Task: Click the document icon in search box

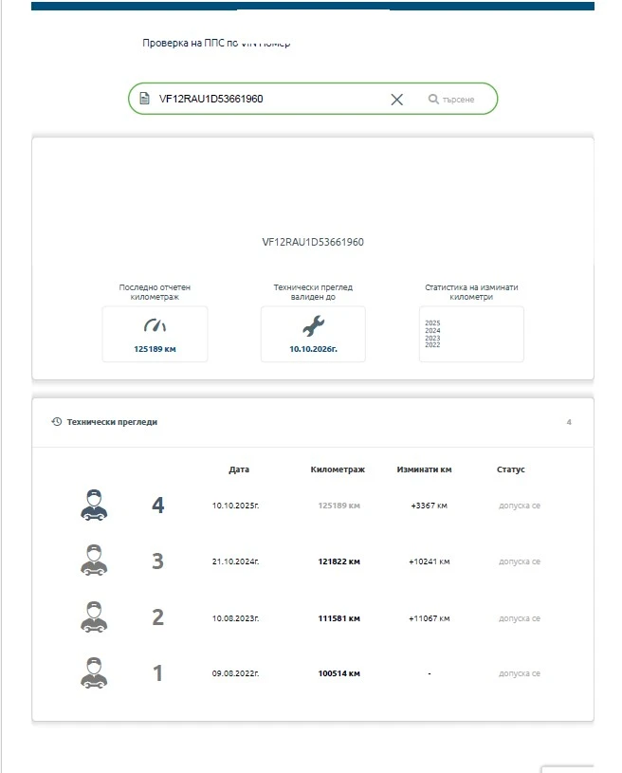Action: tap(144, 100)
